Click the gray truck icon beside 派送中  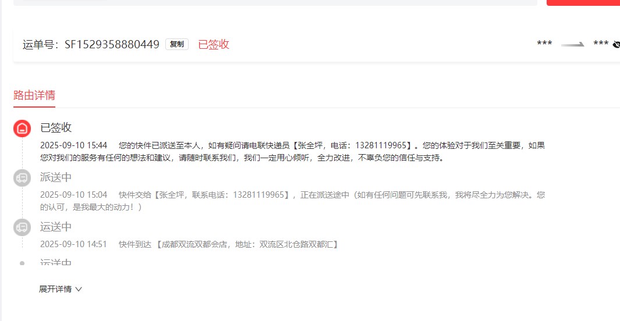[x=22, y=178]
